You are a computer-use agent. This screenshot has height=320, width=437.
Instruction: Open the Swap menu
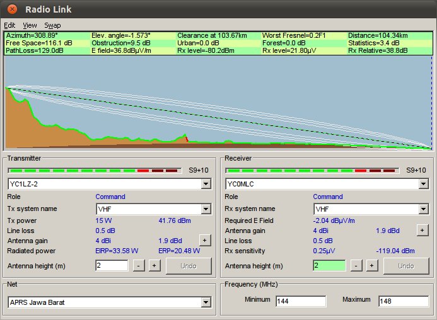pos(52,25)
